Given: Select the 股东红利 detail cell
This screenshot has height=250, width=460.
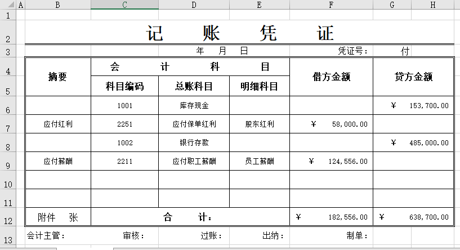Looking at the screenshot, I should 259,124.
